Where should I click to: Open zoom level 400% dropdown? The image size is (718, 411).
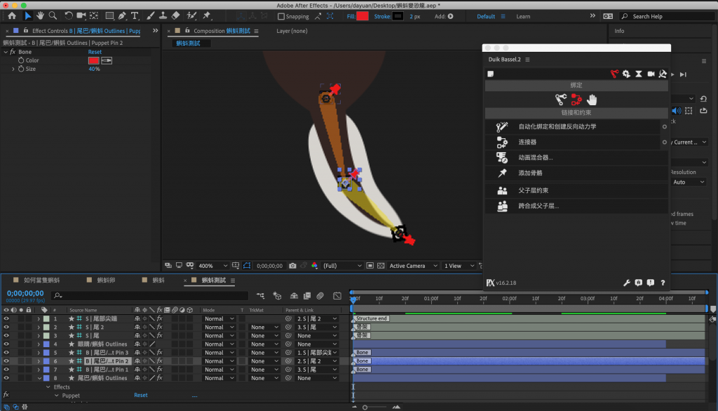tap(213, 266)
